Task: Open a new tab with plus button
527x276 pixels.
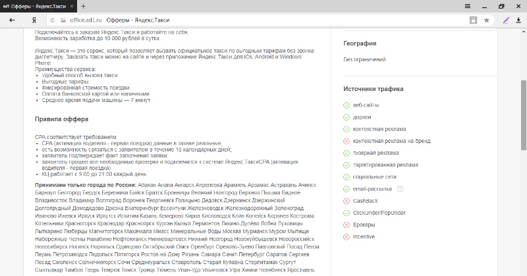Action: click(x=83, y=6)
